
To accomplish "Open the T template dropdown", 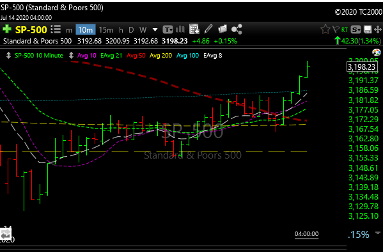I will 168,29.
